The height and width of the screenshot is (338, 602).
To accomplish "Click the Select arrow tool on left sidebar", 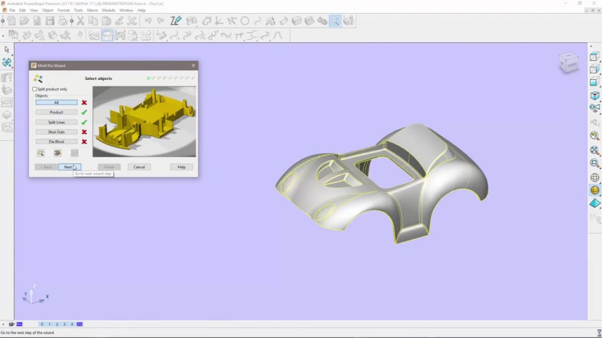I will click(7, 49).
